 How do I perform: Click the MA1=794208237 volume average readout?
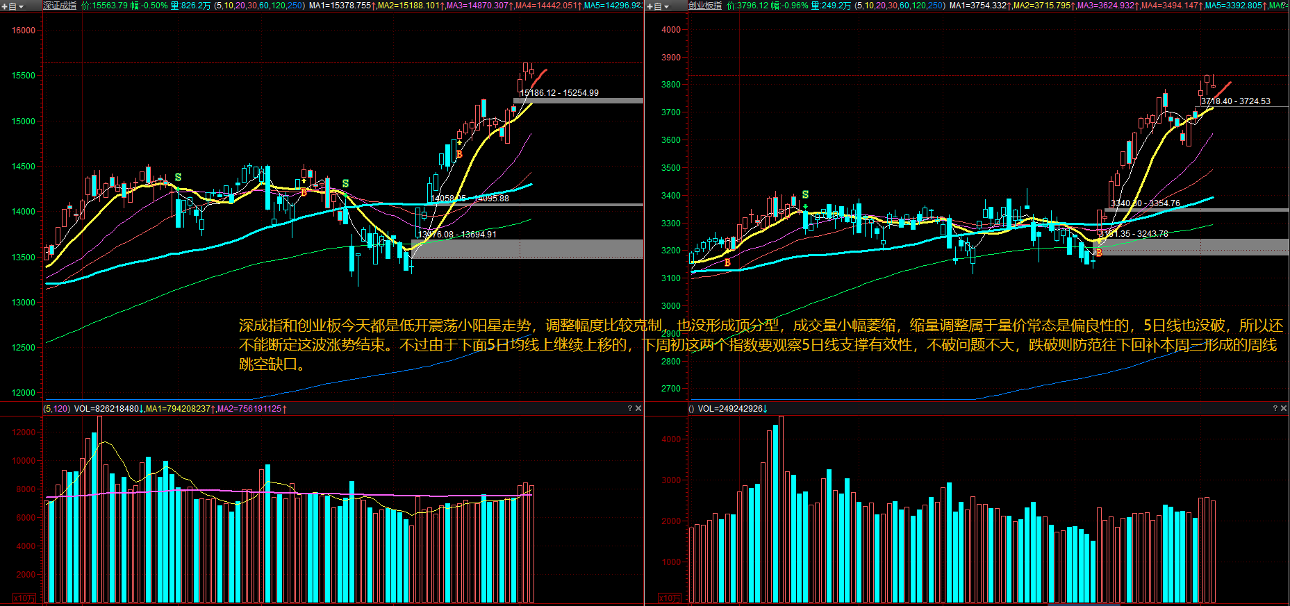[x=180, y=409]
